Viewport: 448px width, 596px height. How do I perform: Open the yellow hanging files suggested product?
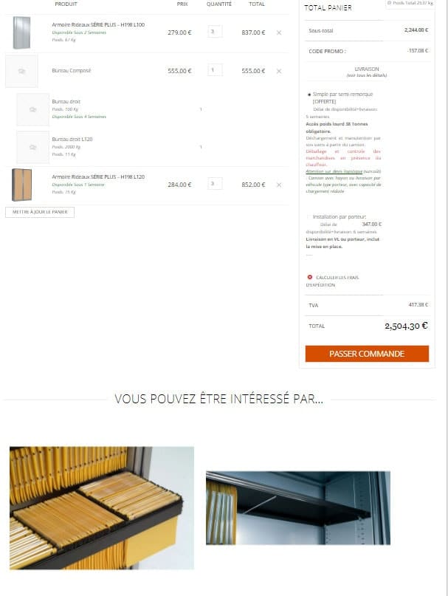click(x=102, y=508)
